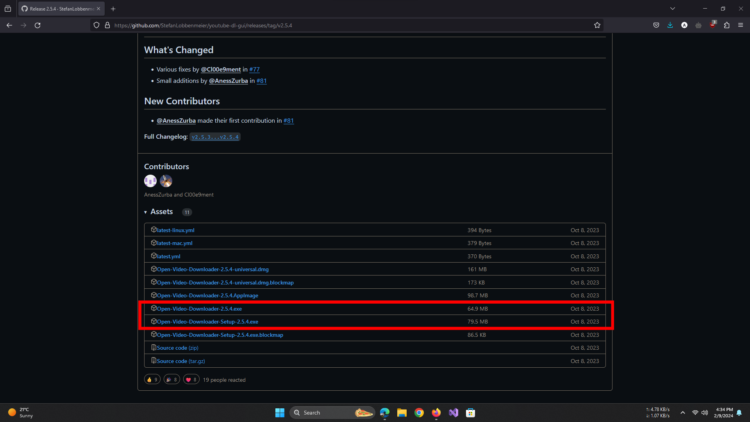The image size is (750, 422).
Task: Show hidden system tray icons
Action: click(x=682, y=413)
